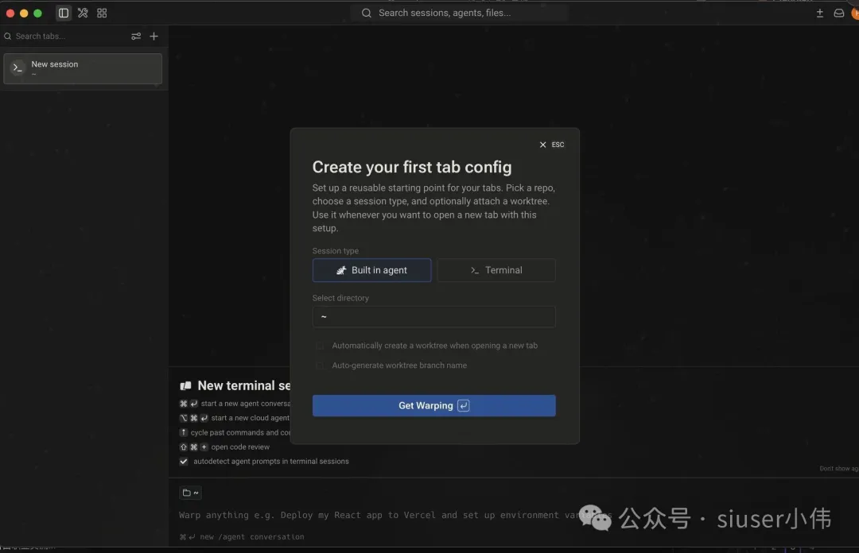
Task: Open the working directory folder chip
Action: (x=191, y=493)
